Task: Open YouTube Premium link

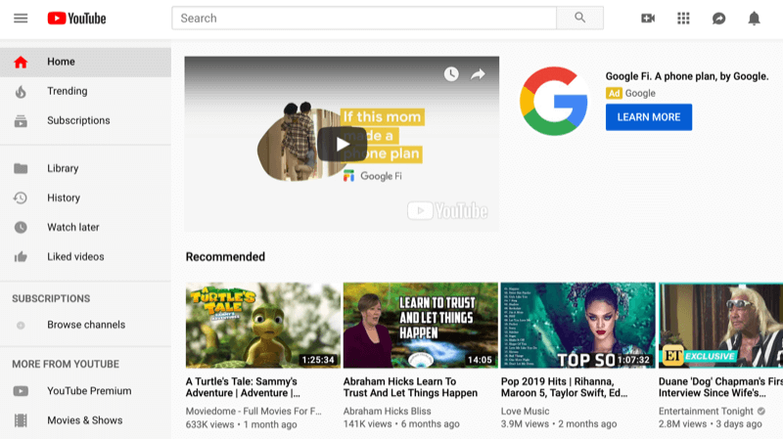Action: click(85, 391)
